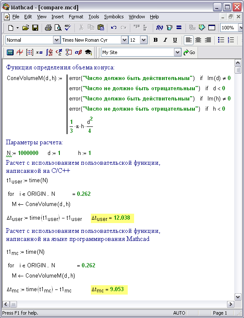Viewport: 244px width, 318px height.
Task: Toggle numbered list
Action: click(231, 40)
